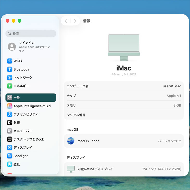This screenshot has height=190, width=190.
Task: Click the コンピュータ名 value userのiMac
Action: pyautogui.click(x=172, y=86)
